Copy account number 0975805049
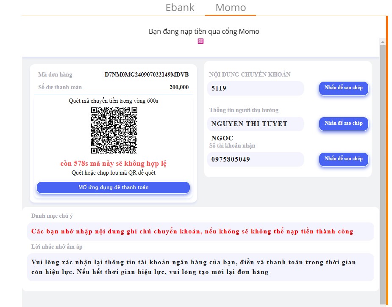This screenshot has width=392, height=307. coord(344,159)
